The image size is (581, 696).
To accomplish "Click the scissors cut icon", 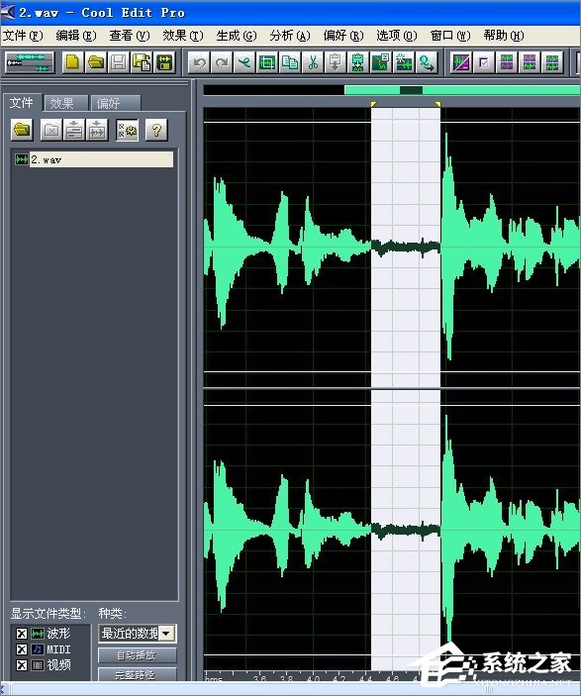I will click(x=313, y=62).
